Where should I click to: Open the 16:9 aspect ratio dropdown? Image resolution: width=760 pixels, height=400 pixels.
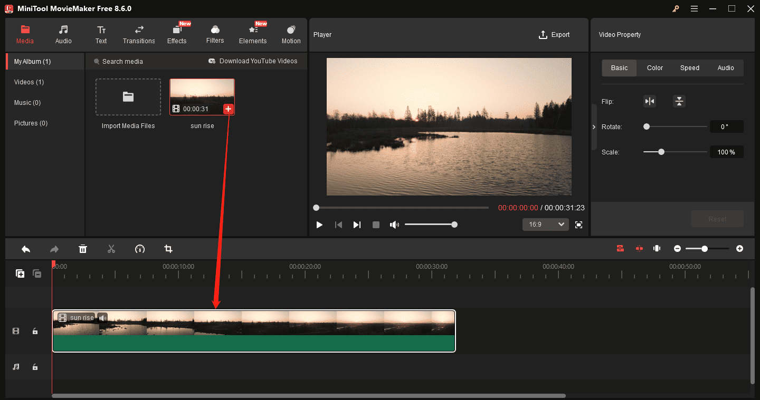point(546,225)
